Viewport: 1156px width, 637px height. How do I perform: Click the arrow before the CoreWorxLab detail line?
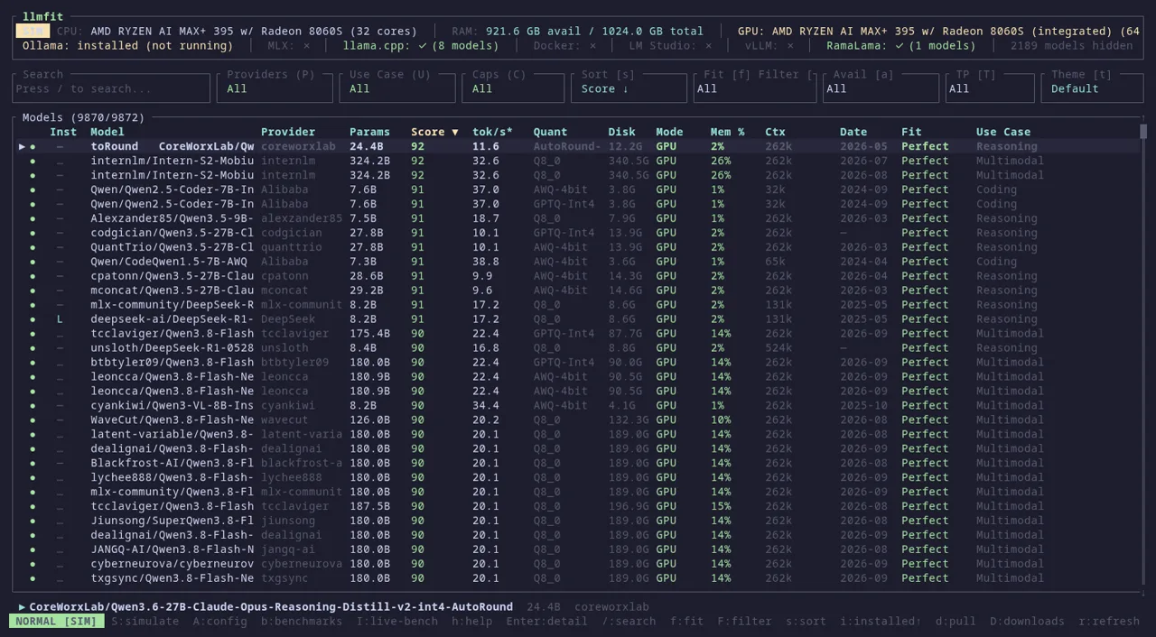pos(23,607)
